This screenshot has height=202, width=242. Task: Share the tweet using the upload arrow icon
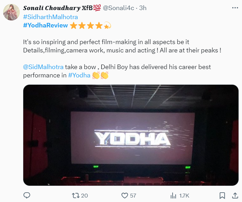(233, 195)
